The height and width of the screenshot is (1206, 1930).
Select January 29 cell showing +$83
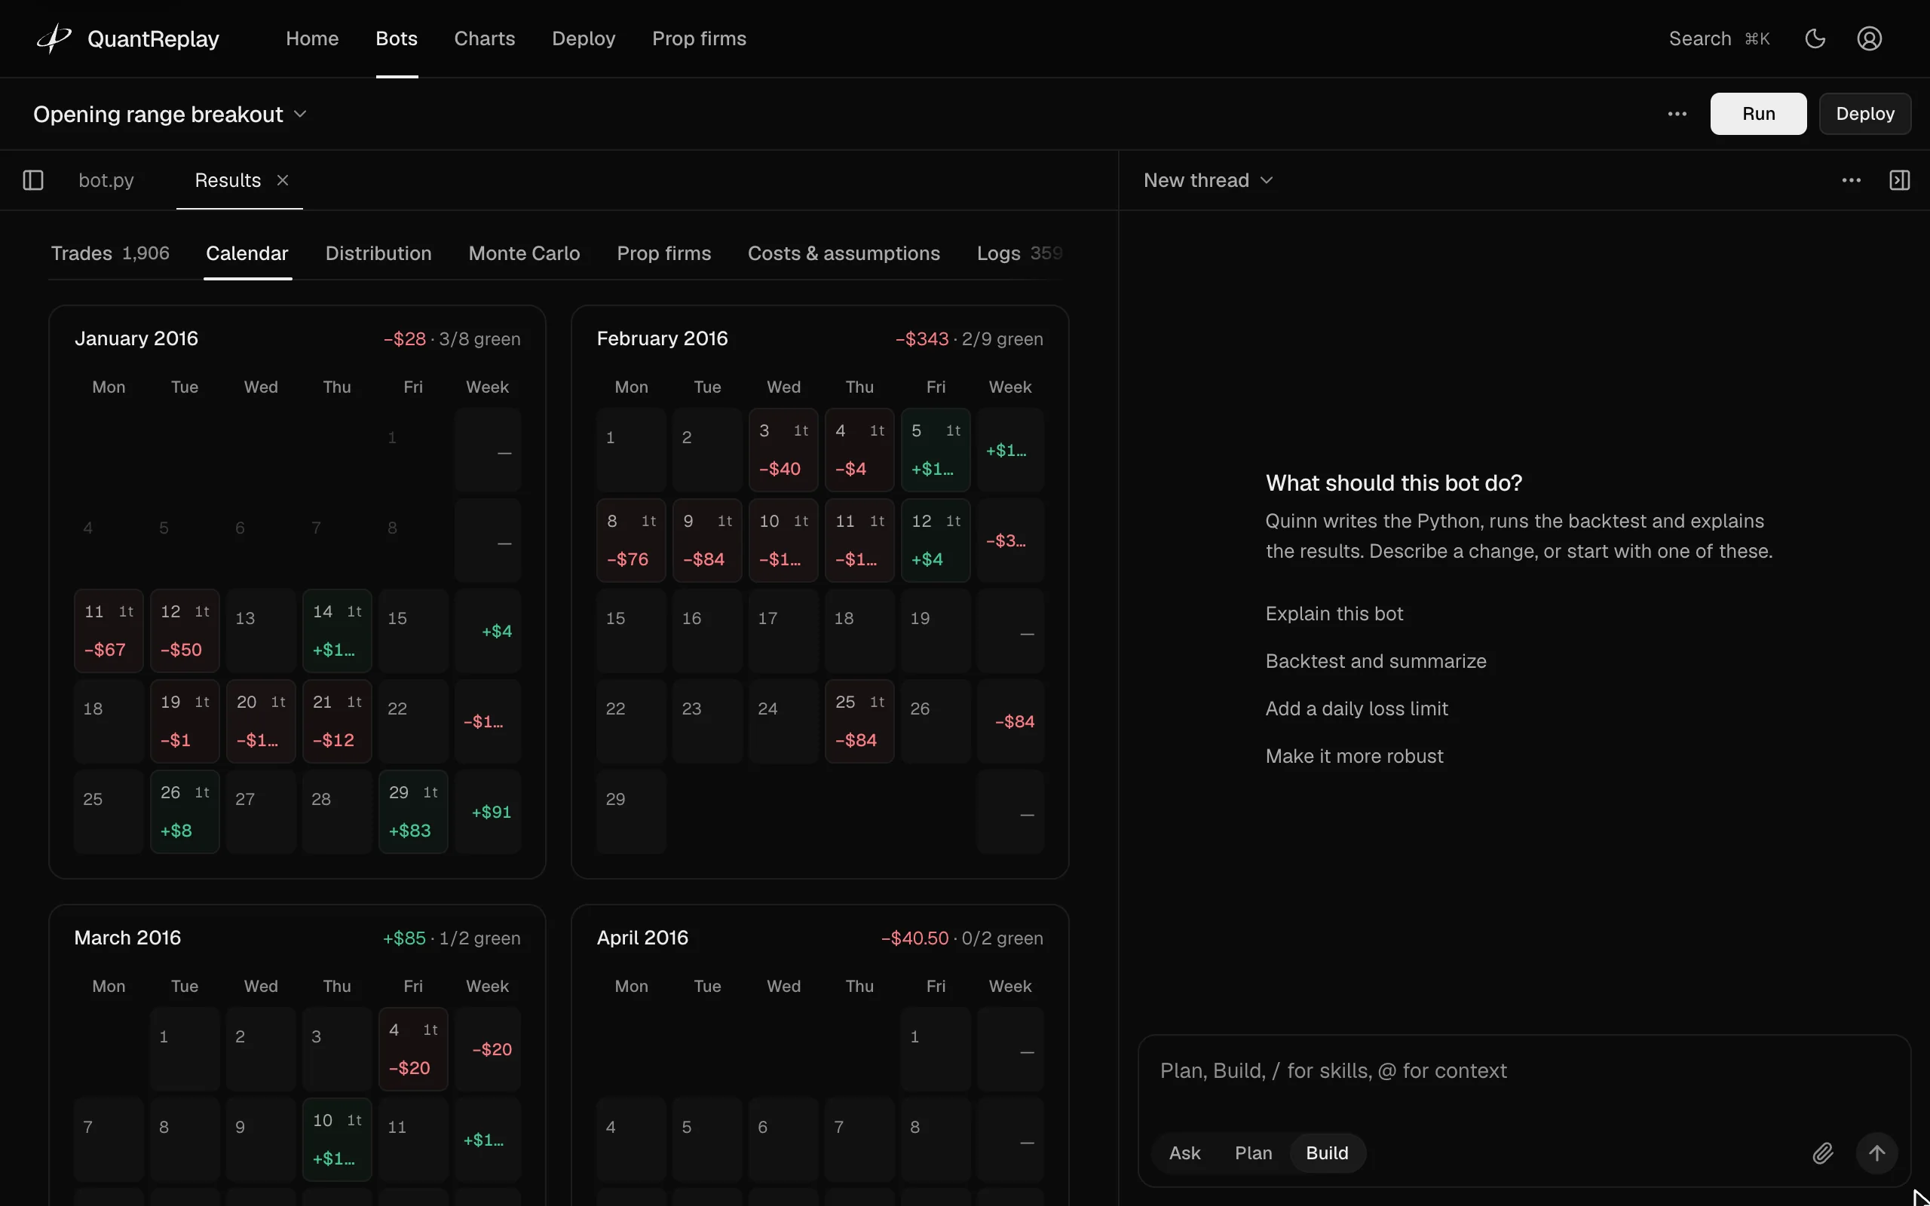click(x=413, y=812)
